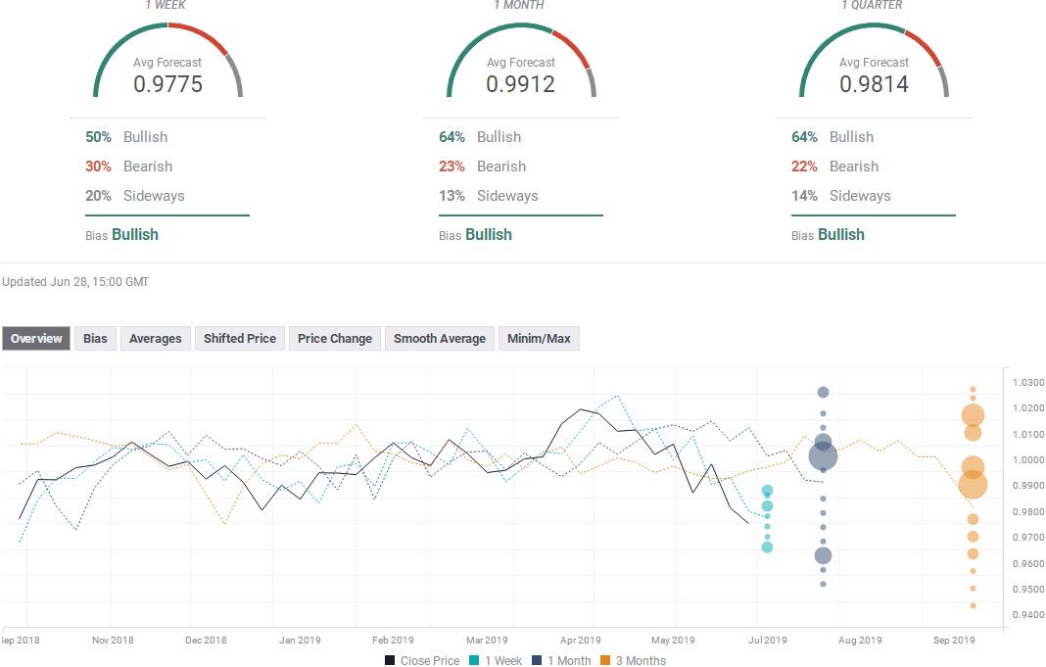
Task: Open the Averages tab
Action: [x=156, y=339]
